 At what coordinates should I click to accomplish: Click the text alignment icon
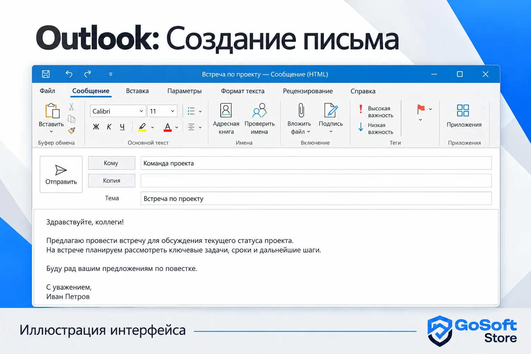(191, 127)
